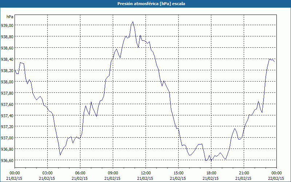The height and width of the screenshot is (182, 291).
Task: Select the 937,60 y-axis label
Action: (7, 104)
